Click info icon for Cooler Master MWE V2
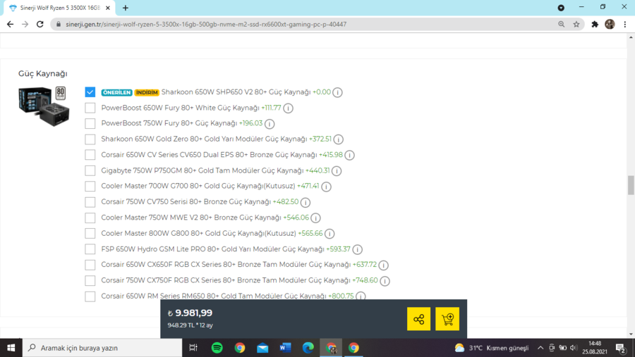The image size is (635, 357). pos(315,218)
